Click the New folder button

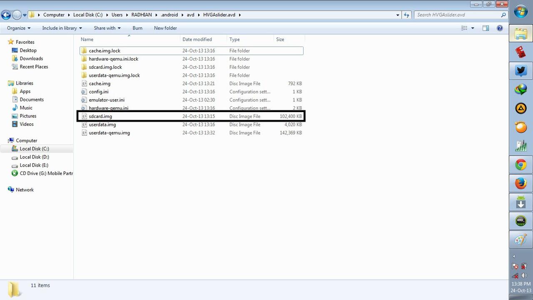(165, 28)
